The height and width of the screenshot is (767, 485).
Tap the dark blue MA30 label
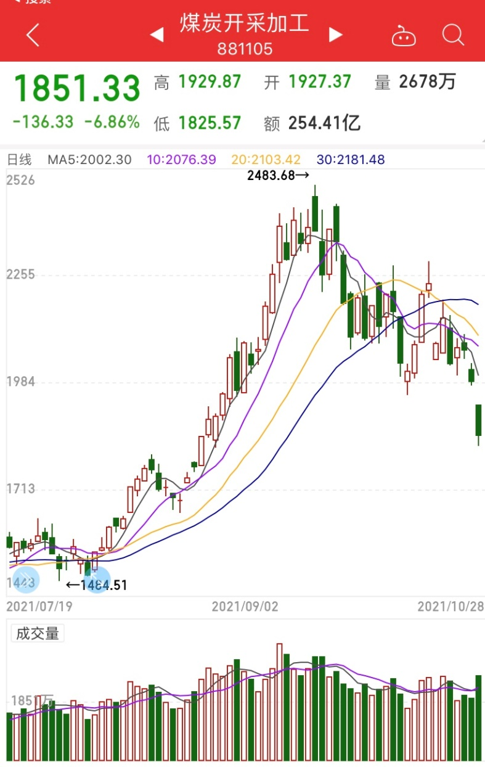[x=350, y=160]
